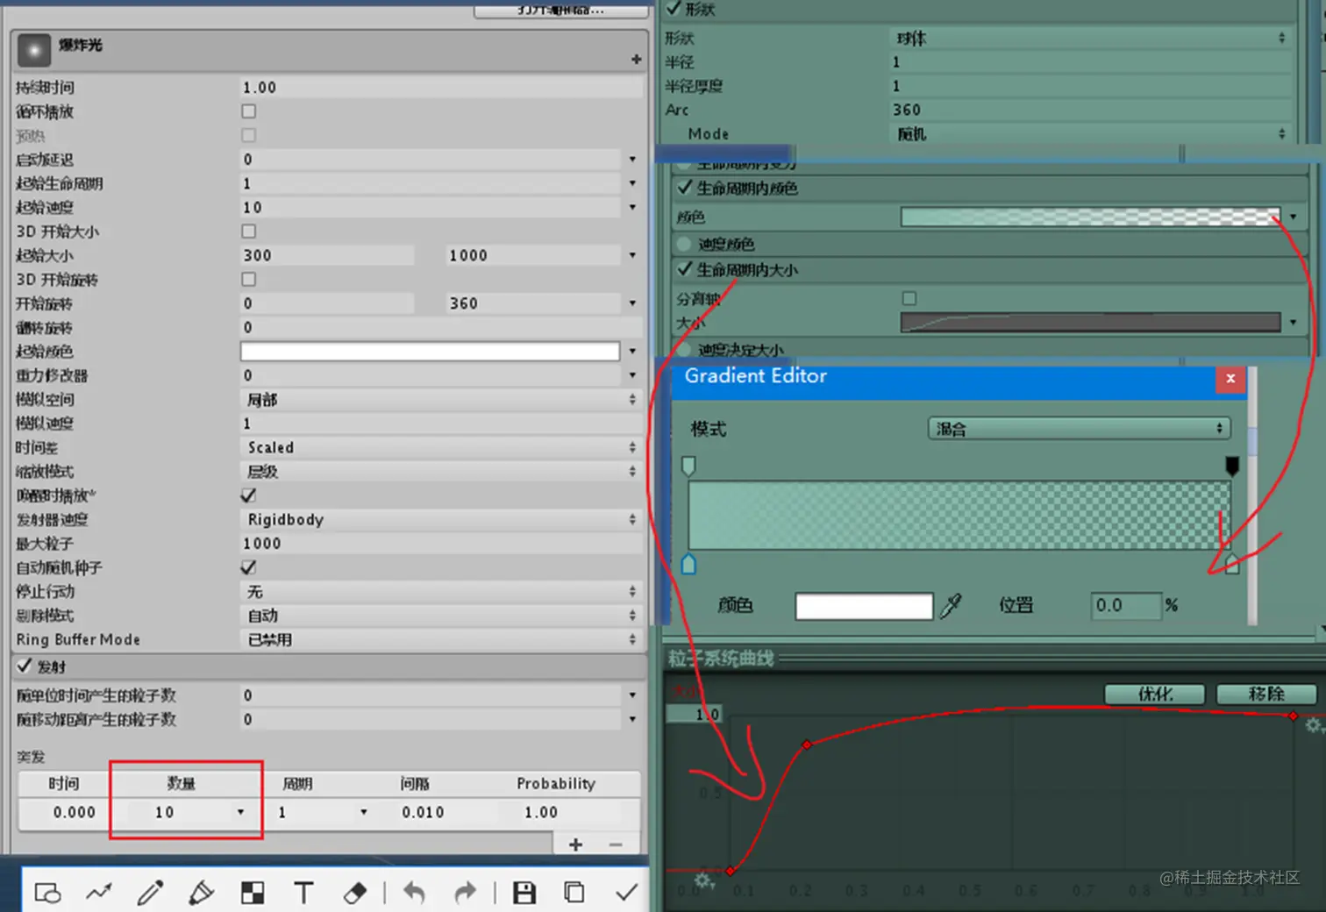
Task: Undo the last annotation
Action: tap(414, 893)
